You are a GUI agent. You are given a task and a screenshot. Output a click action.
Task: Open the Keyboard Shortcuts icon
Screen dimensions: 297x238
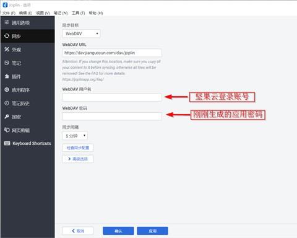7,143
